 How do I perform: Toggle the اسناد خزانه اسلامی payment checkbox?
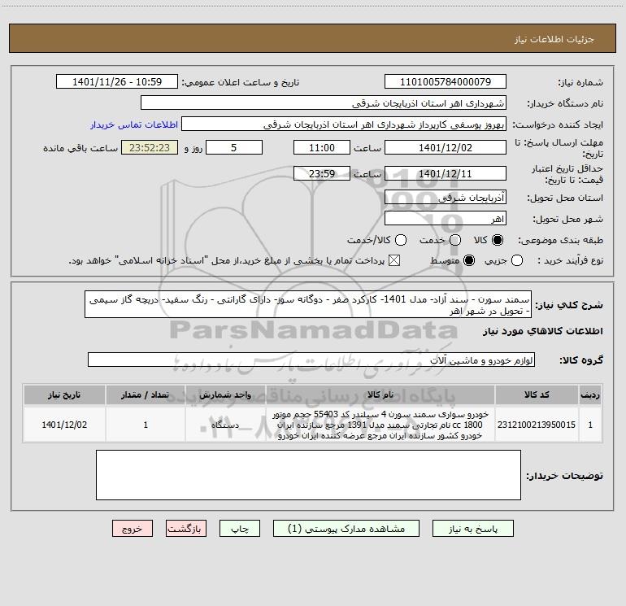[x=394, y=260]
